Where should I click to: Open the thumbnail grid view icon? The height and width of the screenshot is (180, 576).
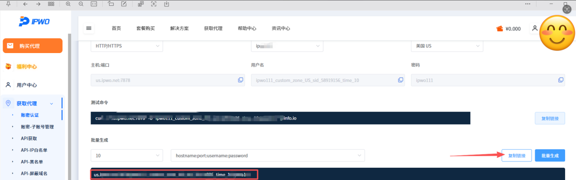[51, 4]
